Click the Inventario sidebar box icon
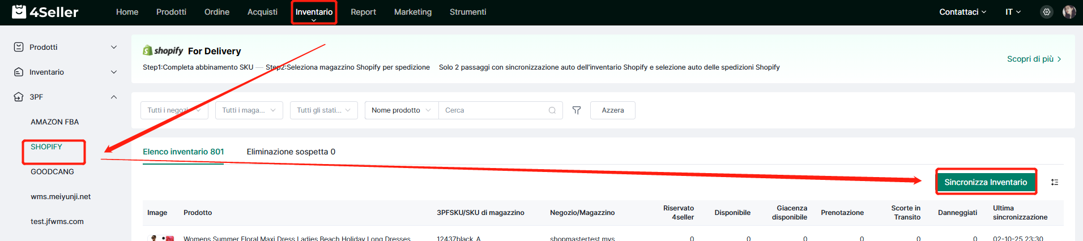The image size is (1083, 241). click(x=19, y=72)
